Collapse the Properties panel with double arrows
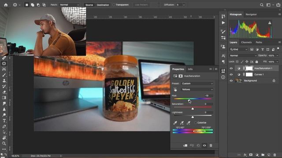282x158 pixels. point(211,69)
